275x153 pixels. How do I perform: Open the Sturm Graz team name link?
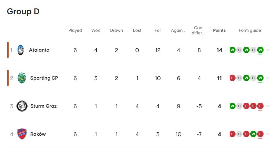44,106
